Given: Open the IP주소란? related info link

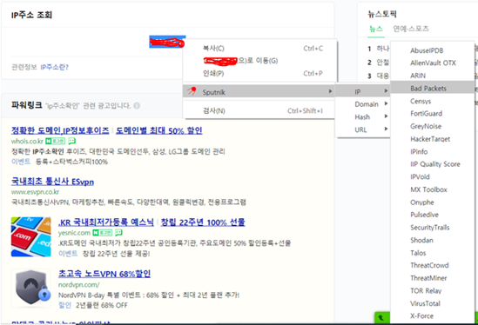Looking at the screenshot, I should (x=54, y=67).
